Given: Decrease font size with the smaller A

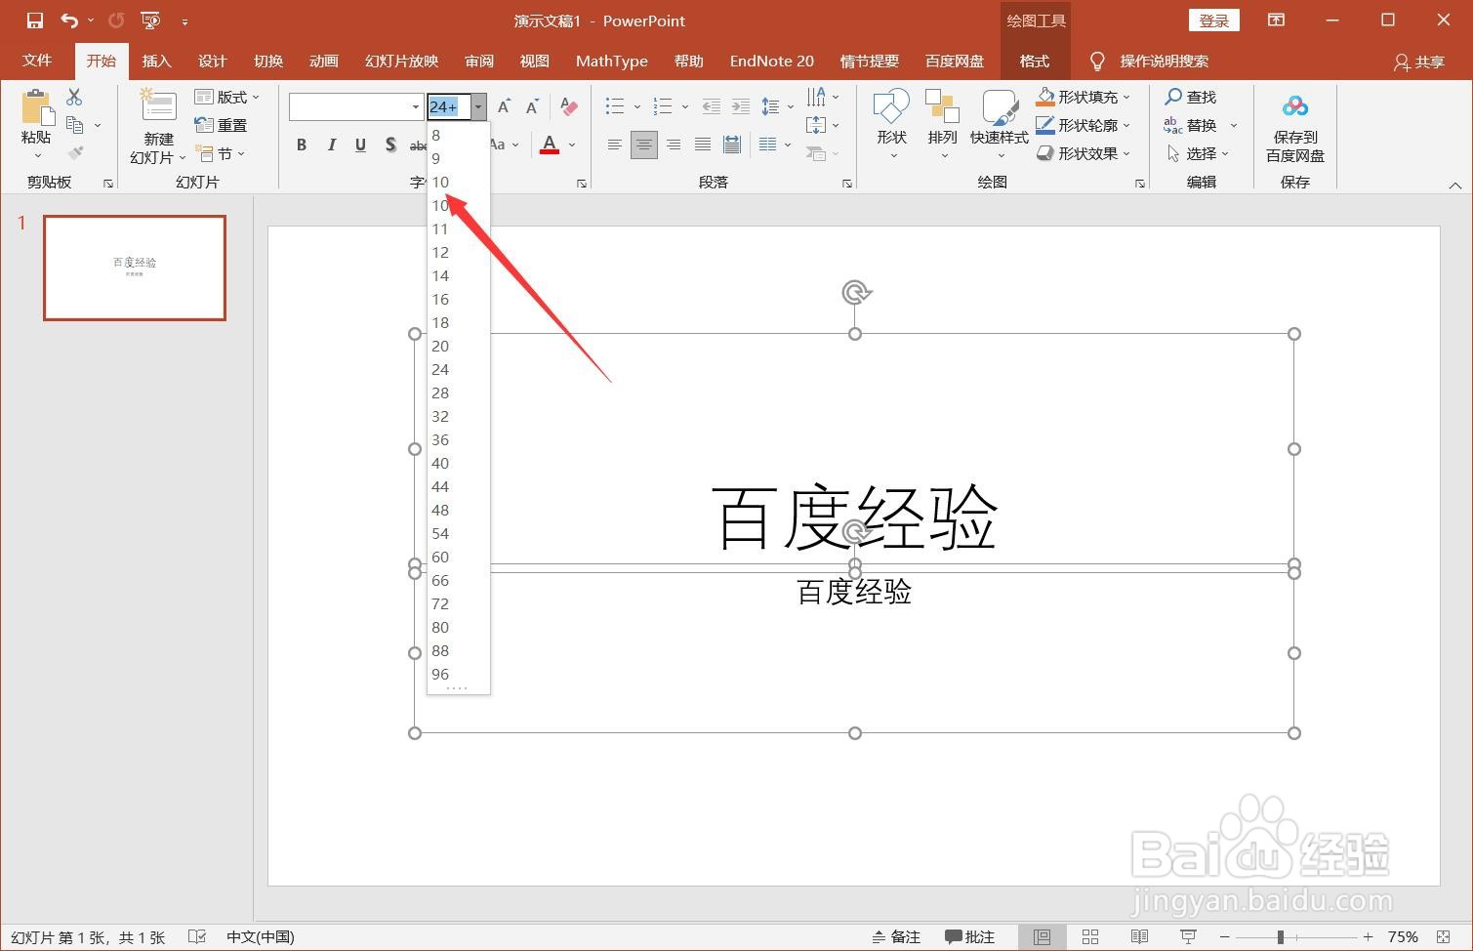Looking at the screenshot, I should pyautogui.click(x=532, y=106).
